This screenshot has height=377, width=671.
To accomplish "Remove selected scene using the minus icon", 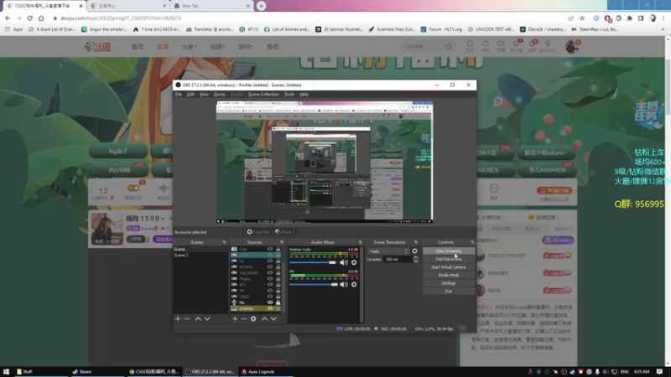I will click(x=187, y=319).
